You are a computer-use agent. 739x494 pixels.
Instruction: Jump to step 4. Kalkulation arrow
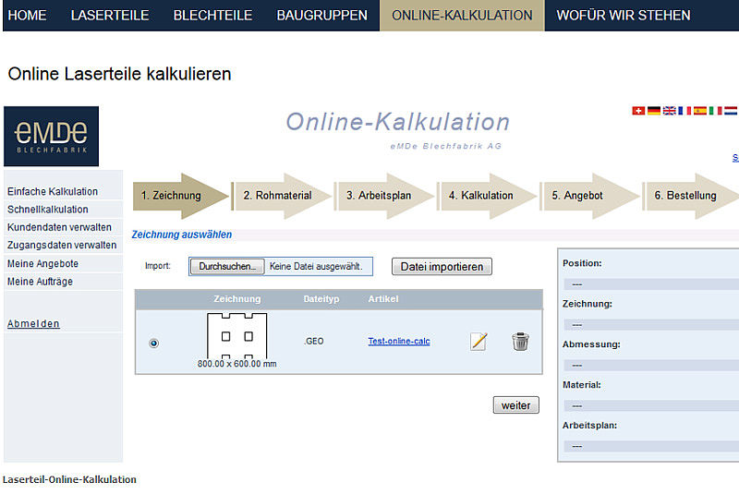(x=481, y=196)
